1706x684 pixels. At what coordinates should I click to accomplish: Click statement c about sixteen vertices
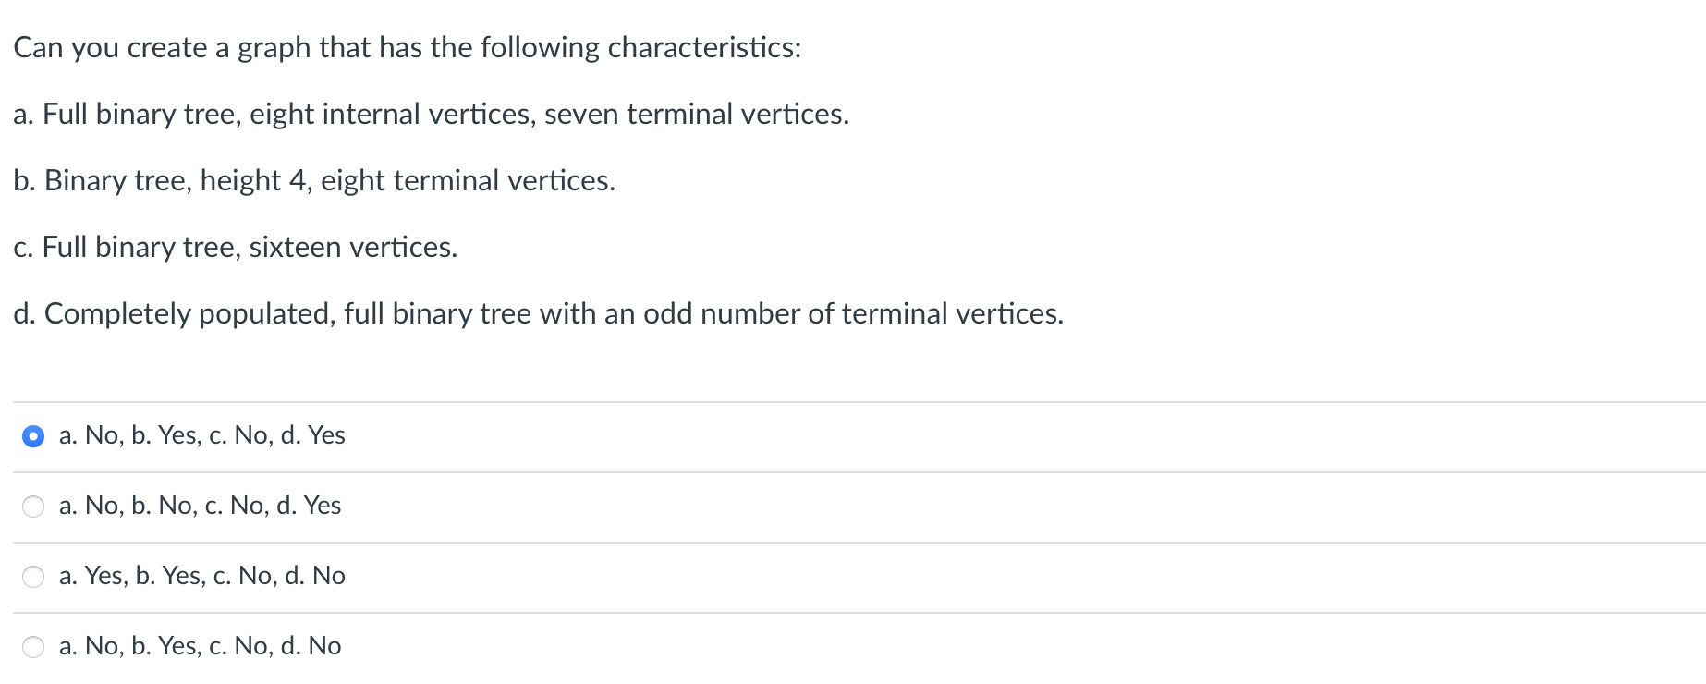[x=236, y=247]
